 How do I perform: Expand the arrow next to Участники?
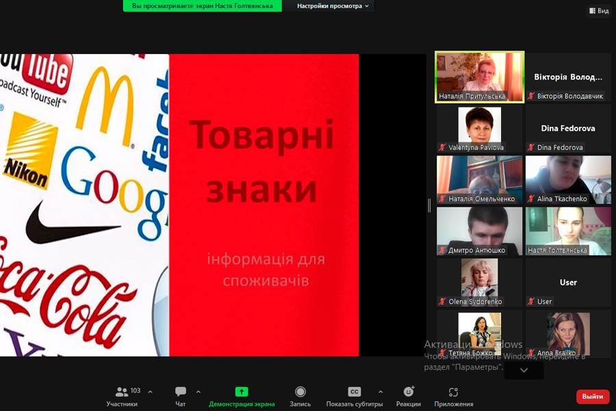click(x=150, y=392)
